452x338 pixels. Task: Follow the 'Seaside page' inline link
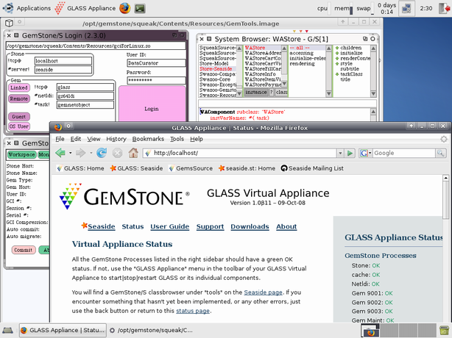tap(264, 292)
